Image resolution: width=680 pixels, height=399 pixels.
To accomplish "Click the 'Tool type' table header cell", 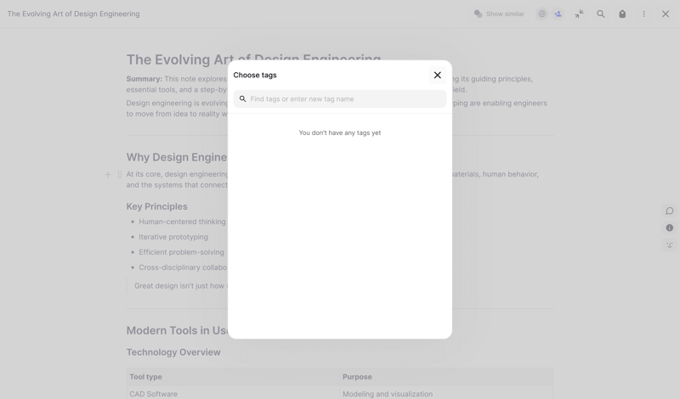I will coord(146,377).
